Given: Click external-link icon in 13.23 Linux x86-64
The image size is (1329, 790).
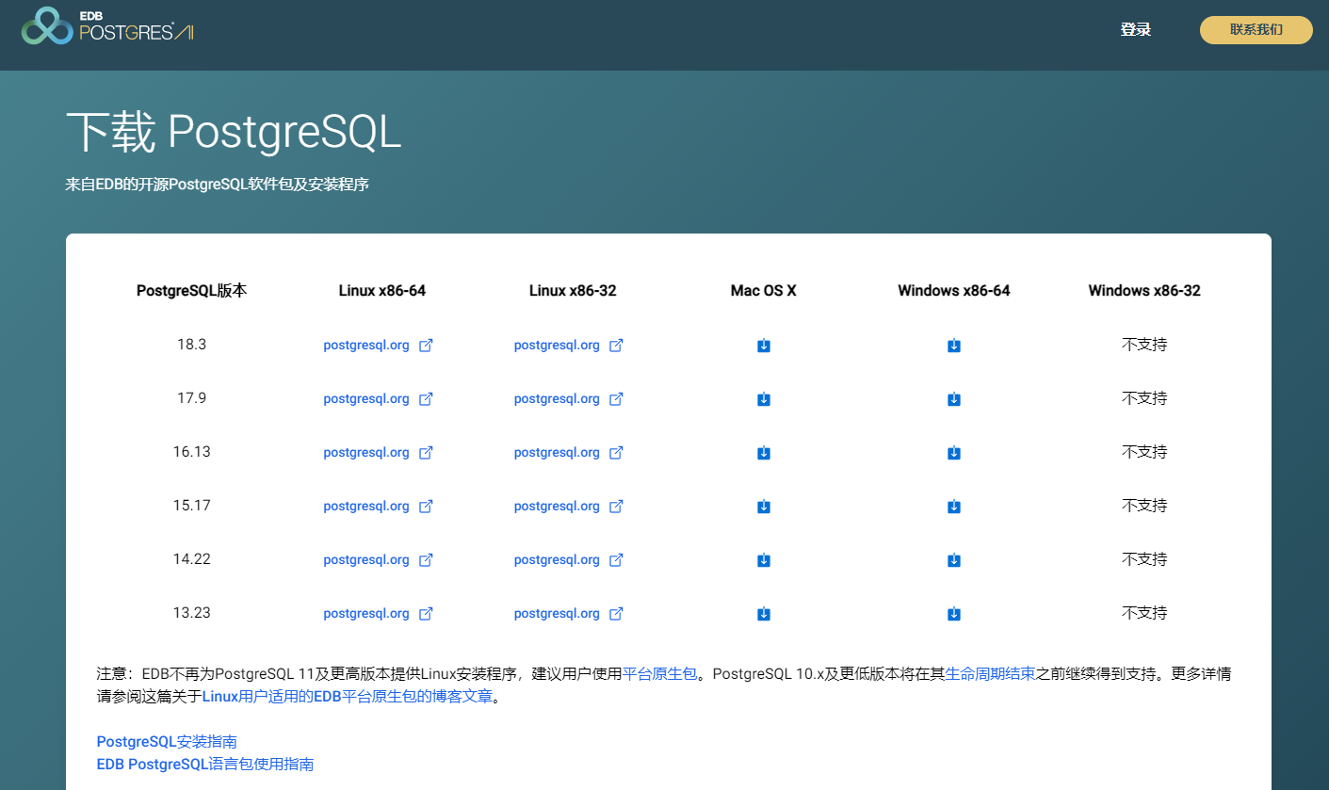Looking at the screenshot, I should tap(426, 614).
